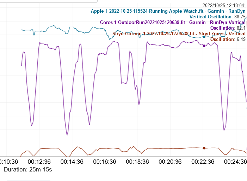The image size is (247, 181).
Task: Click the Stryd Garmin Vertical Oscillation legend entry
Action: coord(179,36)
